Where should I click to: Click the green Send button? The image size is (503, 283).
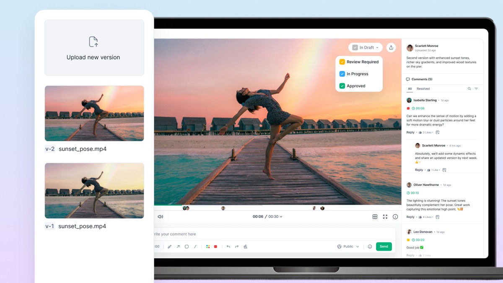tap(384, 247)
